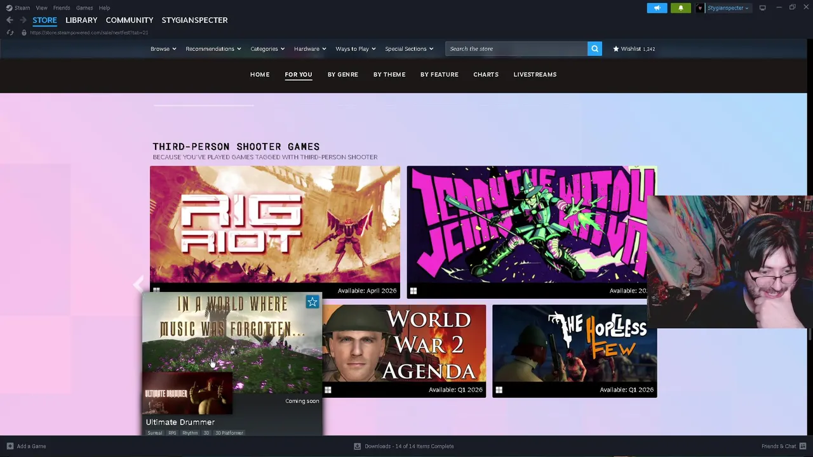Switch to the BY FEATURE tab
The width and height of the screenshot is (813, 457).
click(439, 74)
